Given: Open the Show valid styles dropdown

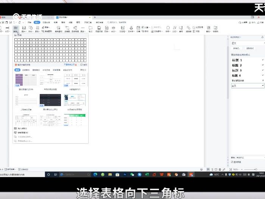Looking at the screenshot, I should (251, 158).
